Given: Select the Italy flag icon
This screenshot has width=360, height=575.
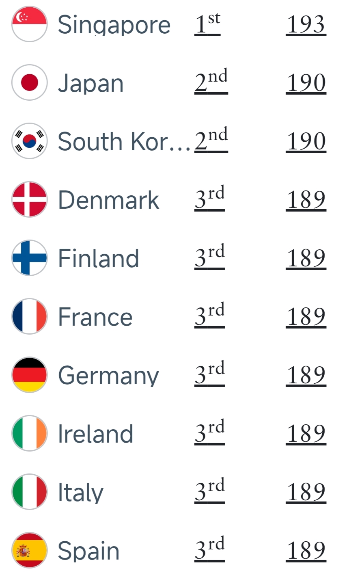Looking at the screenshot, I should pos(30,492).
